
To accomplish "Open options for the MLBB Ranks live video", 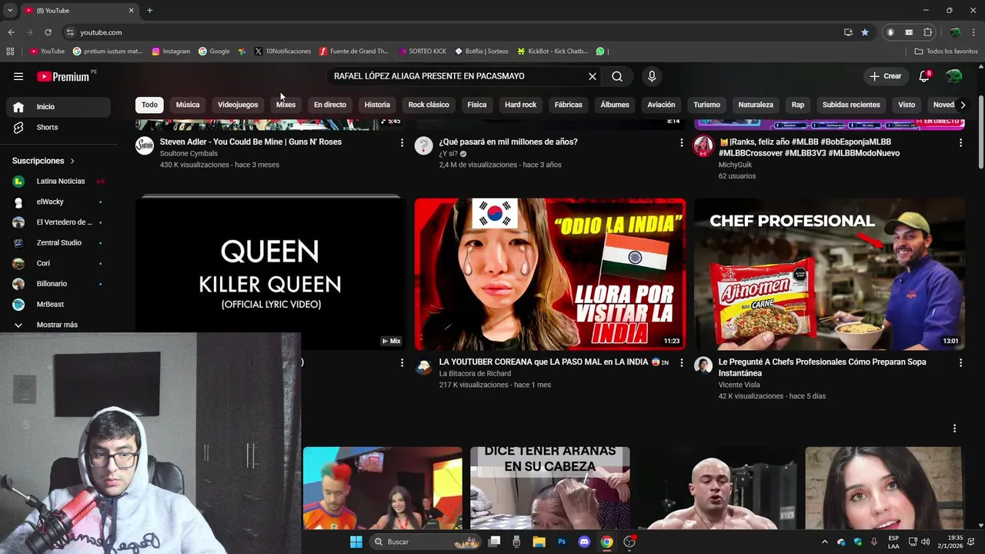I will (x=960, y=142).
